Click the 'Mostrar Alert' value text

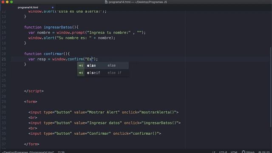[x=103, y=112]
